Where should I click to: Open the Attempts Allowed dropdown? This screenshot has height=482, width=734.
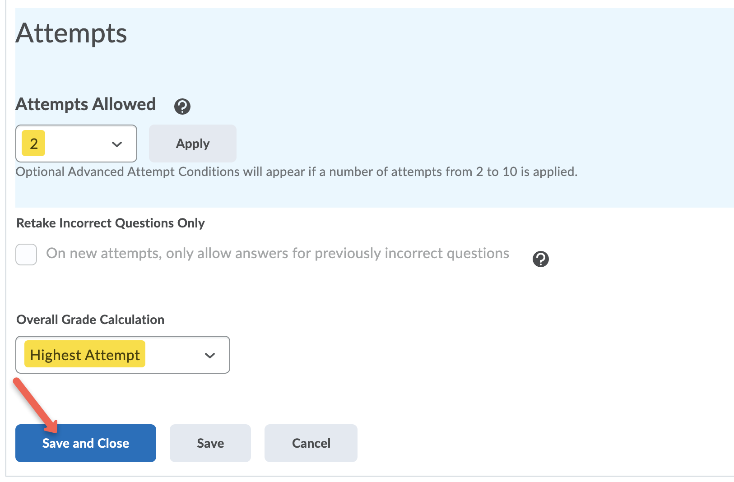click(x=76, y=144)
